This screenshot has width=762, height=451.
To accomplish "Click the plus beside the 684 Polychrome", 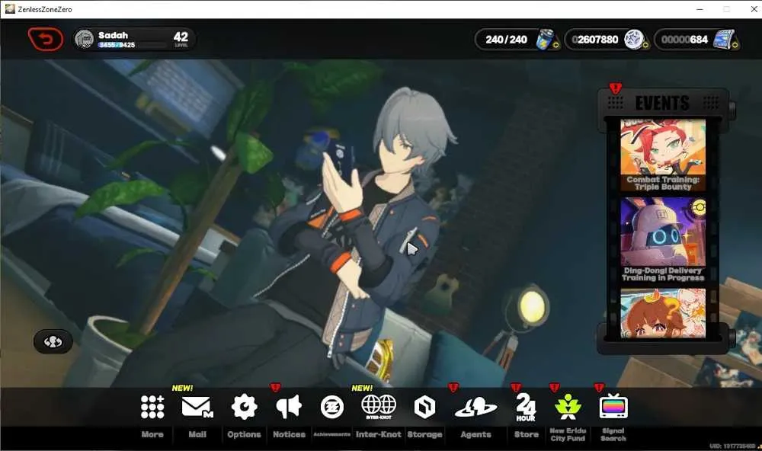I will [735, 45].
